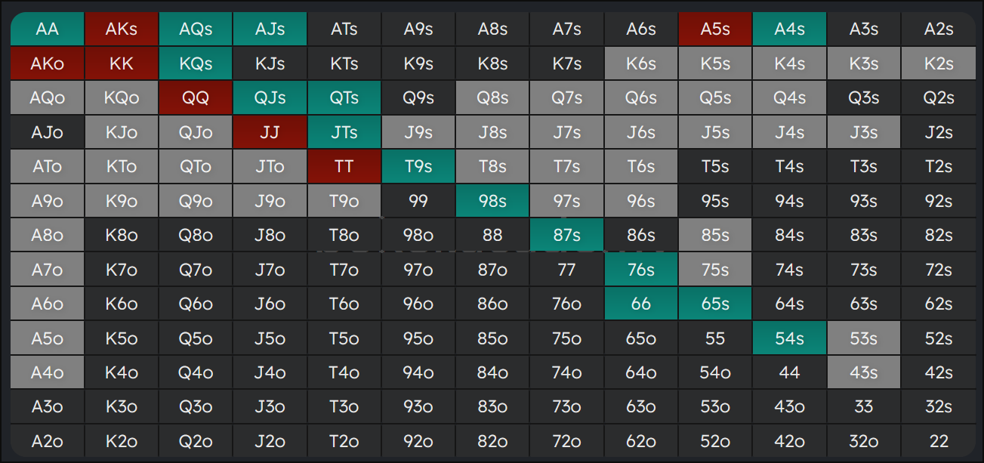Image resolution: width=984 pixels, height=463 pixels.
Task: Choose the QQ hand in the grid
Action: point(196,98)
